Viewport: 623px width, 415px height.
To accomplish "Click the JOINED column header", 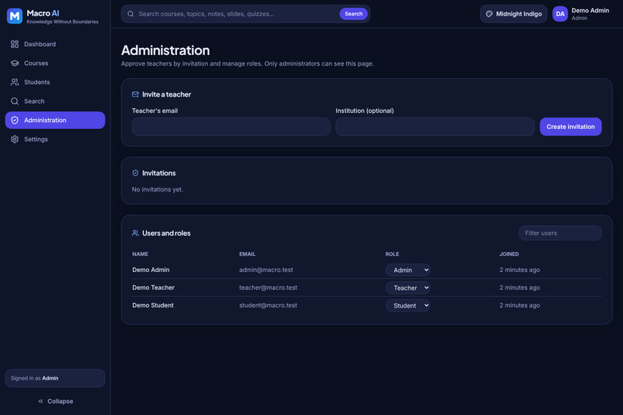I will pyautogui.click(x=509, y=254).
